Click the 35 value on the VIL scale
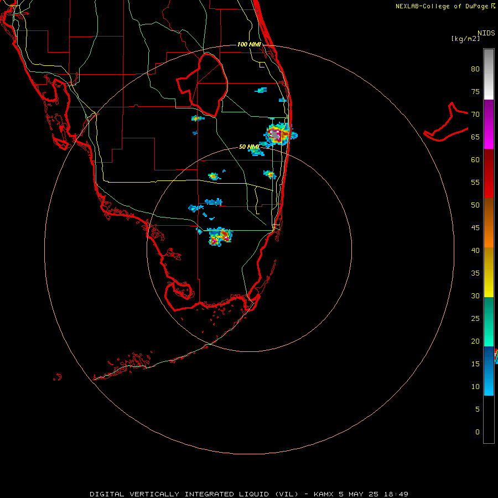This screenshot has width=498, height=498. [475, 273]
